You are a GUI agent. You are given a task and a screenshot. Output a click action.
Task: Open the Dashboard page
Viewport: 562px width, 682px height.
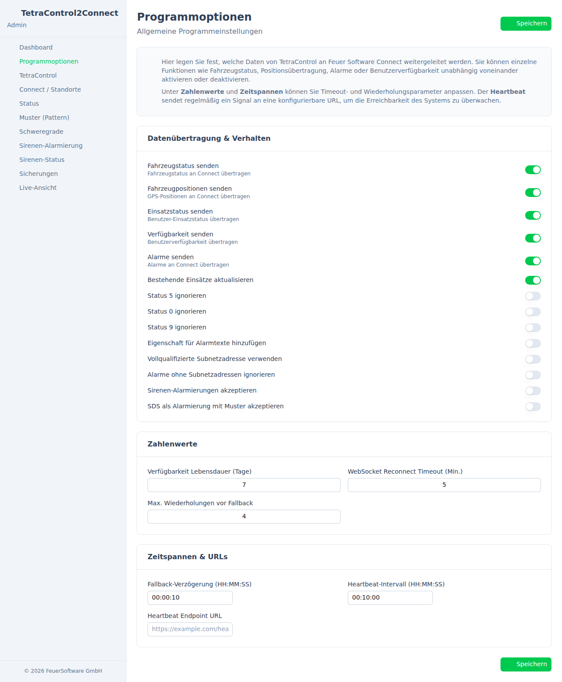36,47
